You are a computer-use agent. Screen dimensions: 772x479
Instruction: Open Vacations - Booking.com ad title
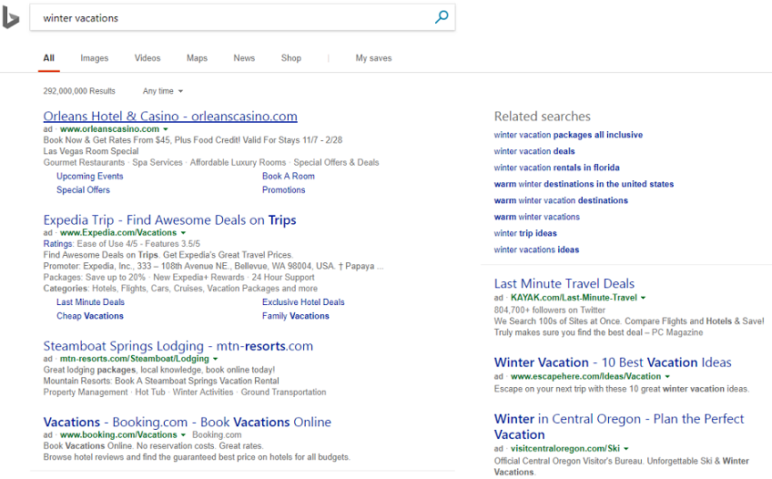188,423
